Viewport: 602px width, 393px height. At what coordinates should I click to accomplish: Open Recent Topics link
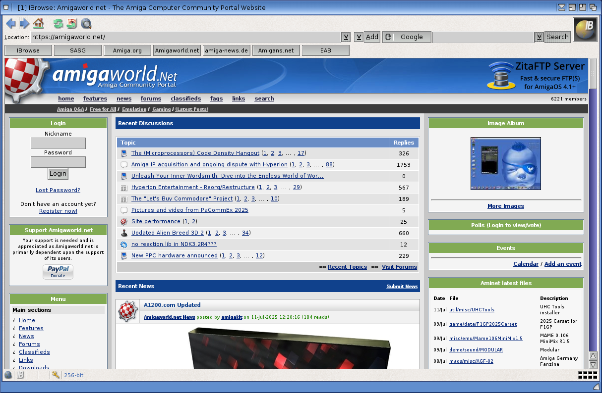click(x=348, y=267)
